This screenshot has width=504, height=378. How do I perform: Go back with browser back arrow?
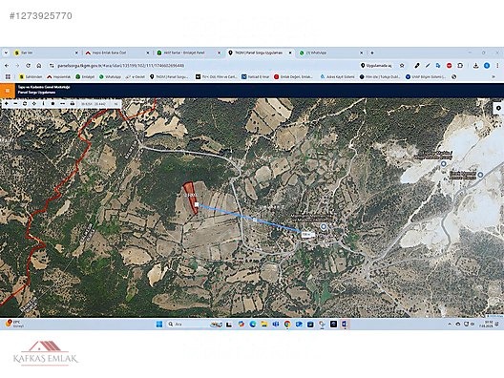[7, 66]
